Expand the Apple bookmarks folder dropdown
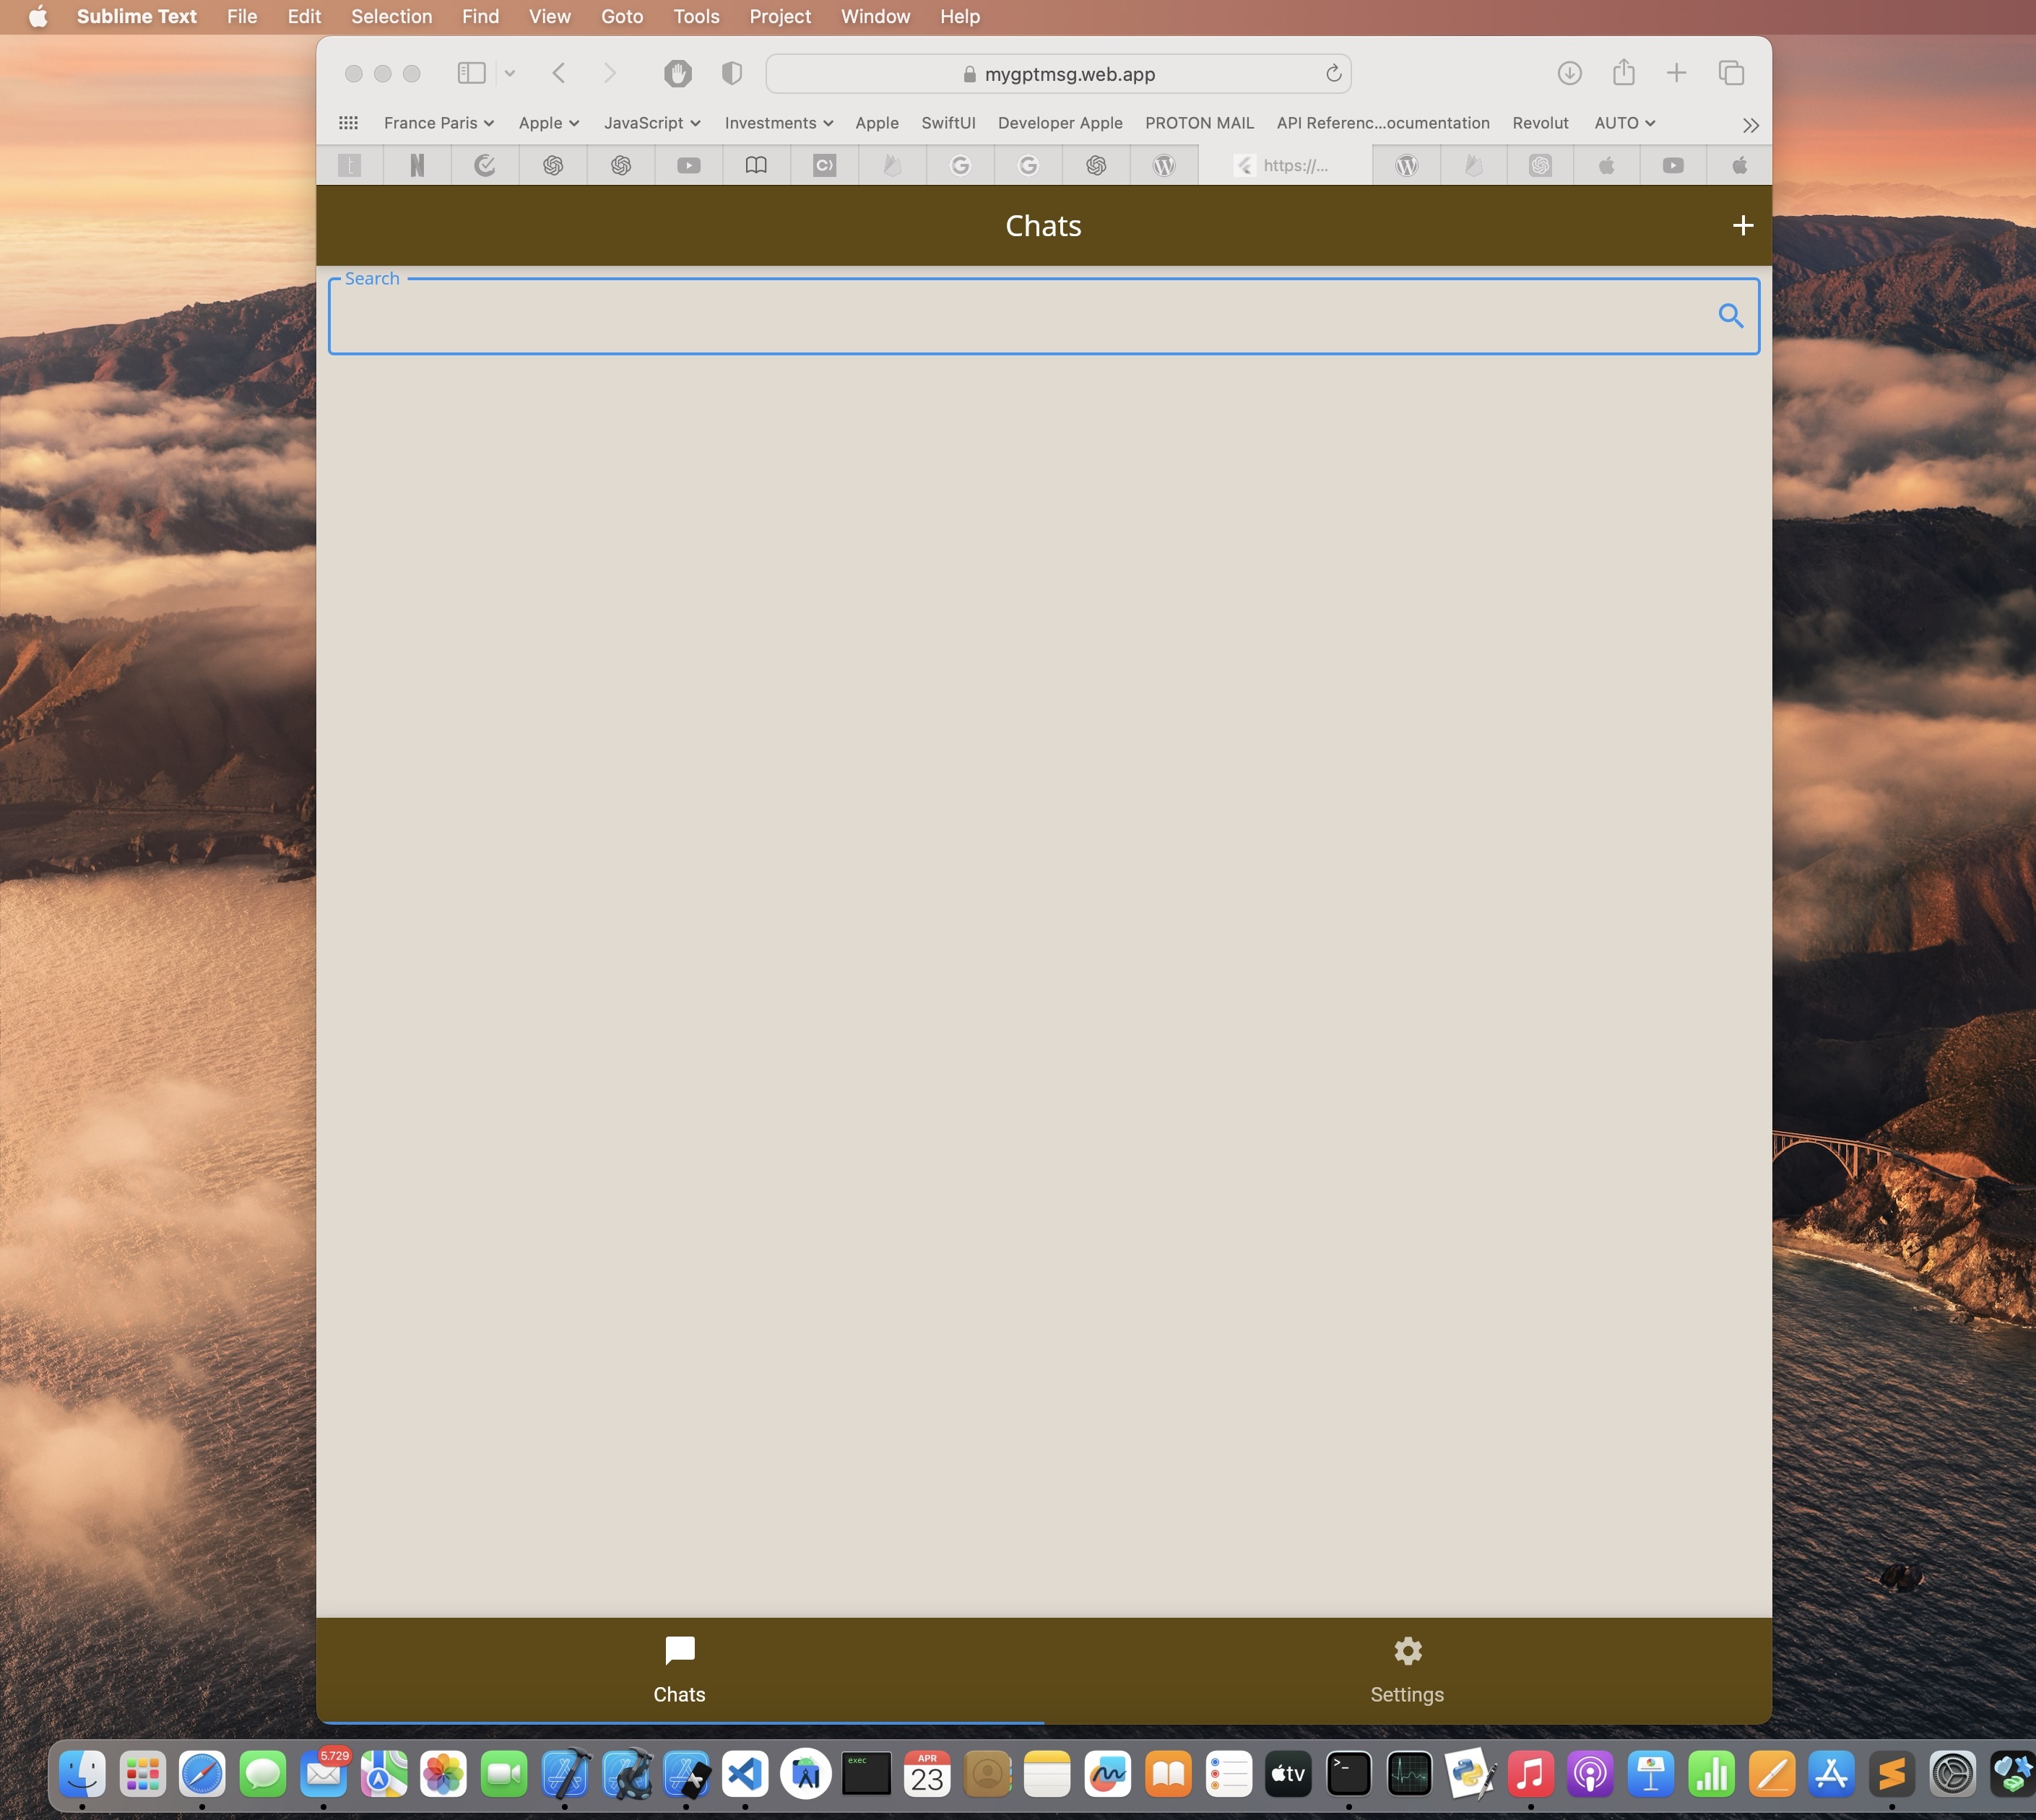This screenshot has height=1820, width=2036. [549, 123]
